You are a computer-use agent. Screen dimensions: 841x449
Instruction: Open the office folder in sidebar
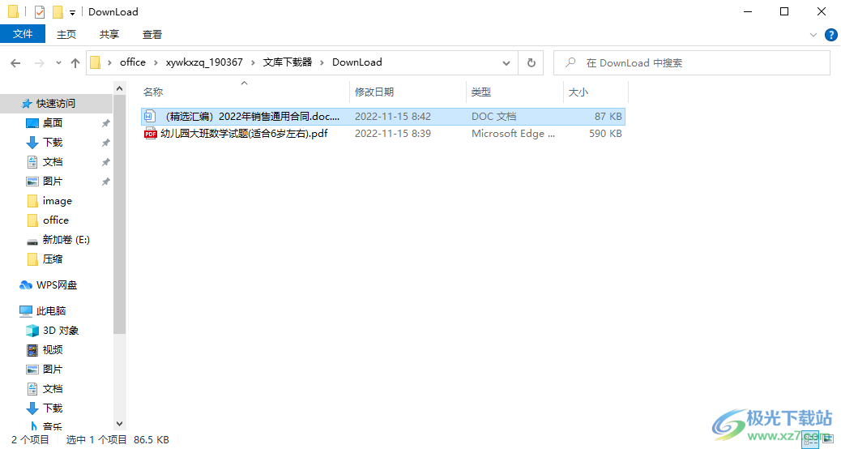click(x=56, y=220)
